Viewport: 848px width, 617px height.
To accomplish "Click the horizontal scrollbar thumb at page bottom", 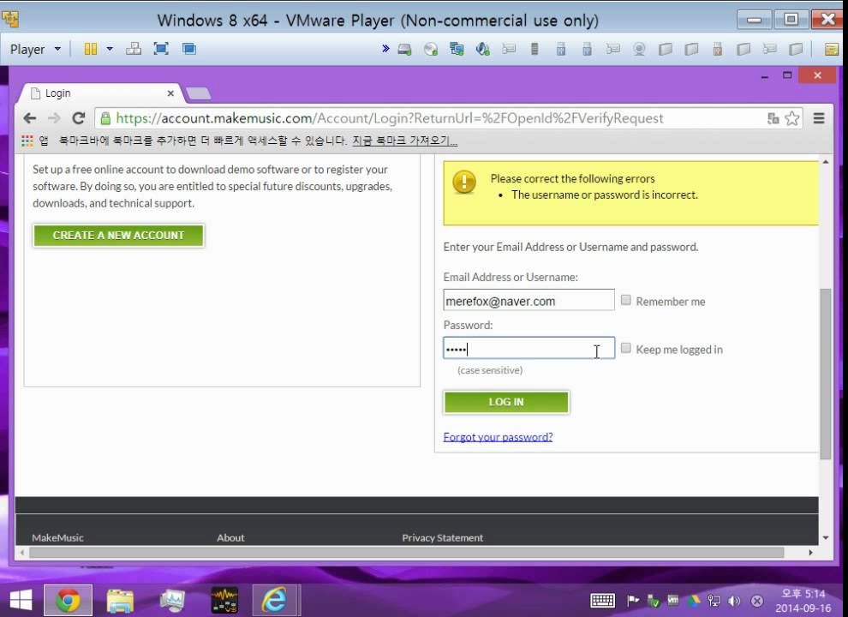I will (x=407, y=553).
